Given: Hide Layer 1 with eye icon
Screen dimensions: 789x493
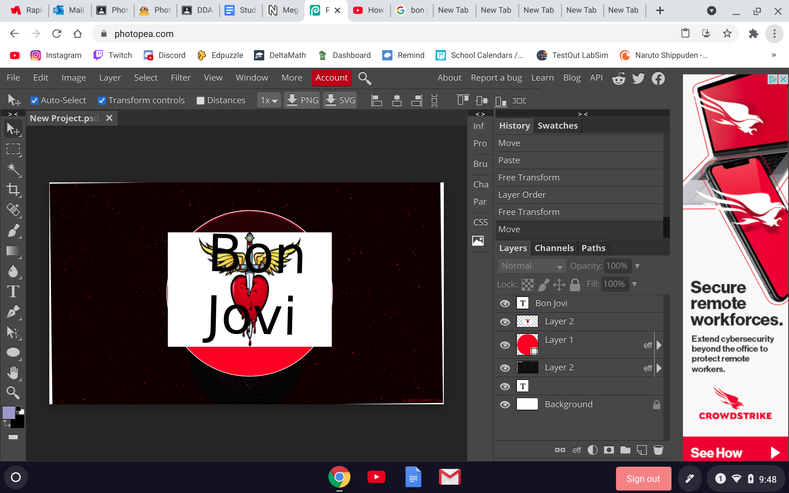Looking at the screenshot, I should (x=505, y=345).
